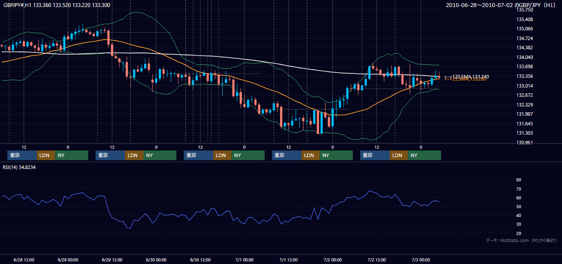This screenshot has width=562, height=264.
Task: Click RSI scale level 70
Action: click(518, 189)
